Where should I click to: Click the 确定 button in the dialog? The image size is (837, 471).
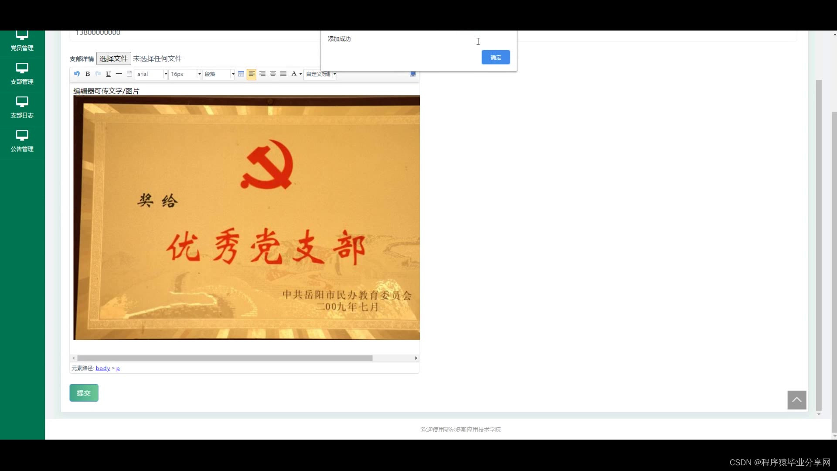tap(496, 57)
